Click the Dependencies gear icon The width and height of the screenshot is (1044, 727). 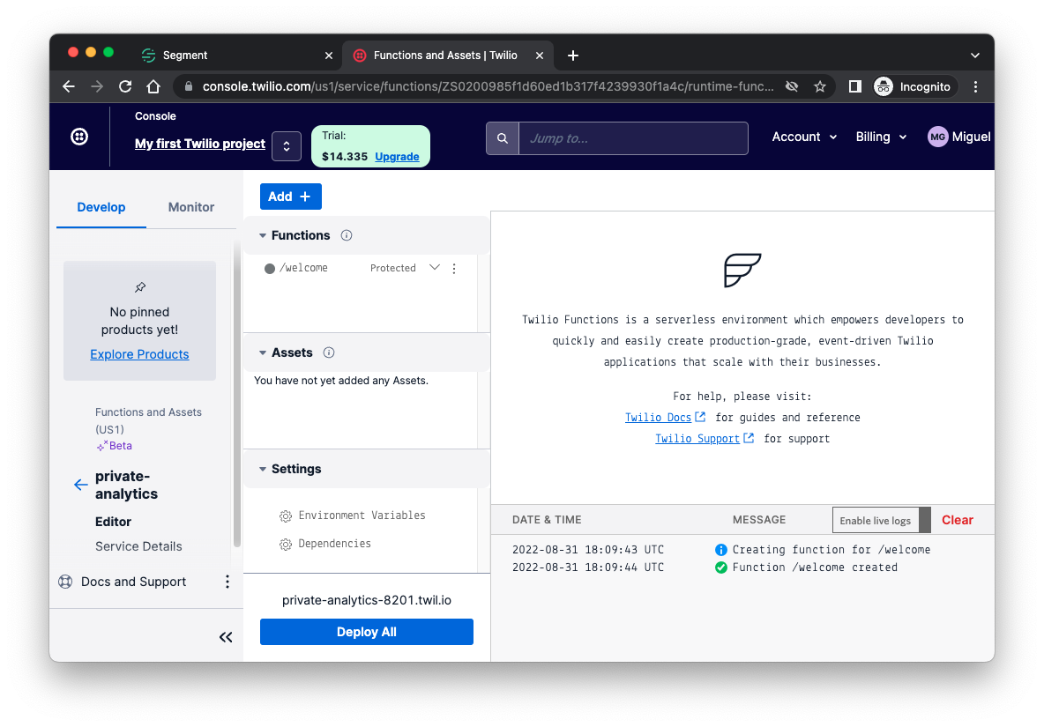click(286, 544)
